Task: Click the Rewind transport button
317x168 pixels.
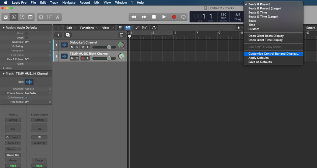Action: 134,17
